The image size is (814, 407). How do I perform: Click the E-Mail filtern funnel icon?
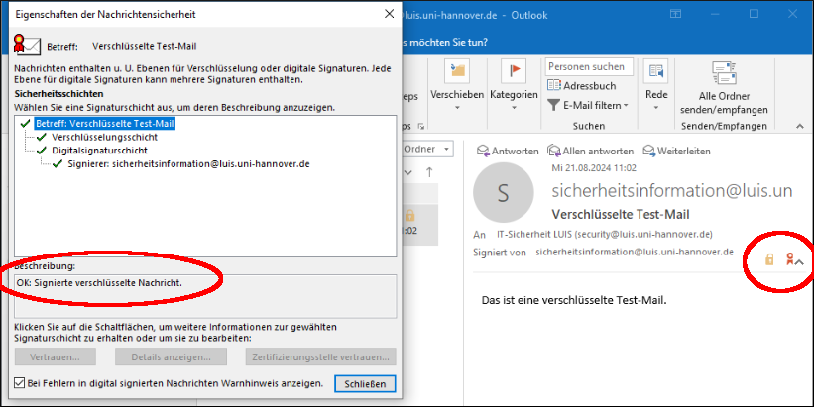(554, 105)
